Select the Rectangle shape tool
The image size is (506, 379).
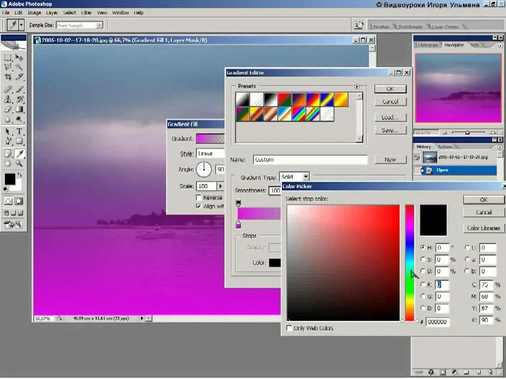point(20,141)
